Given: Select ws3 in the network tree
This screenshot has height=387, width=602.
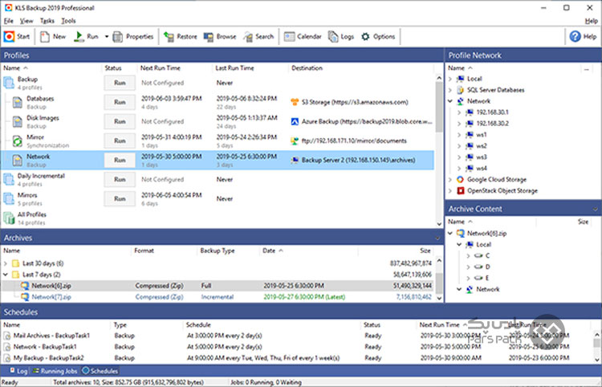Looking at the screenshot, I should [x=482, y=157].
